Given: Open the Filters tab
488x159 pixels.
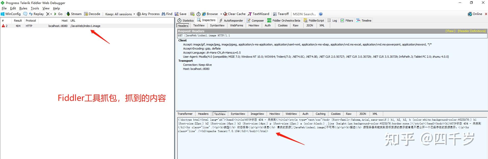Looking at the screenshot, I should tap(347, 21).
